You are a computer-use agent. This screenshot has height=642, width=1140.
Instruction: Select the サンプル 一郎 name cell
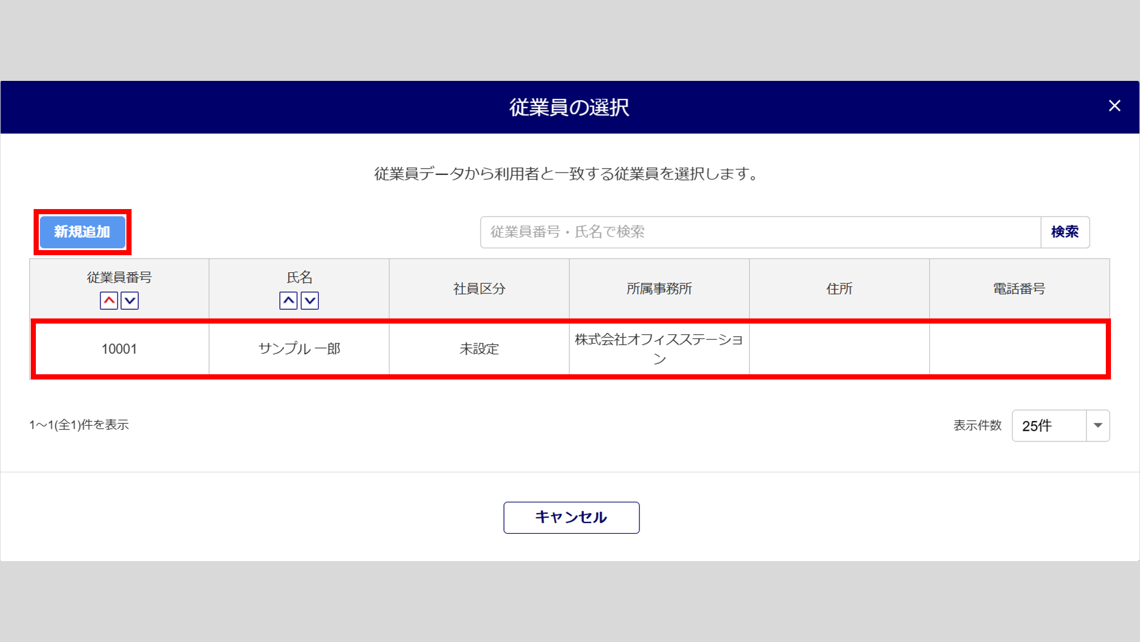[x=299, y=349]
